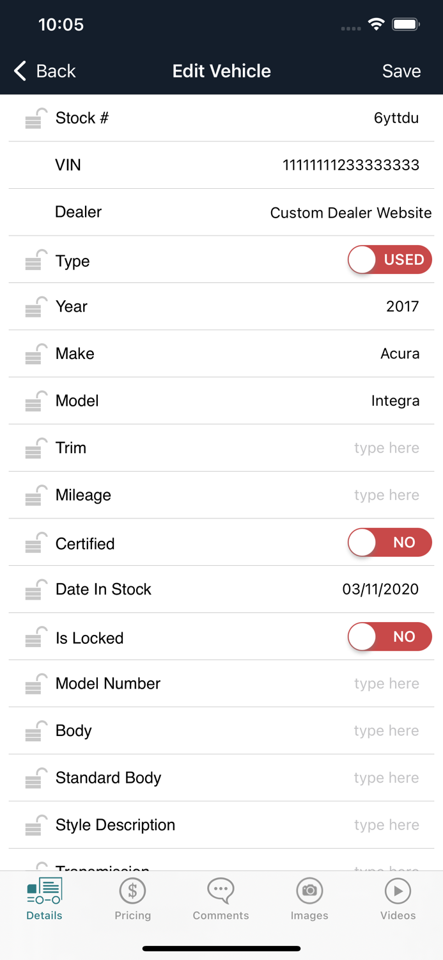Select the Details tab icon
This screenshot has width=443, height=960.
(44, 891)
